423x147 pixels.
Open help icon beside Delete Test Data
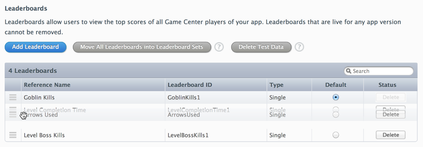pos(299,47)
